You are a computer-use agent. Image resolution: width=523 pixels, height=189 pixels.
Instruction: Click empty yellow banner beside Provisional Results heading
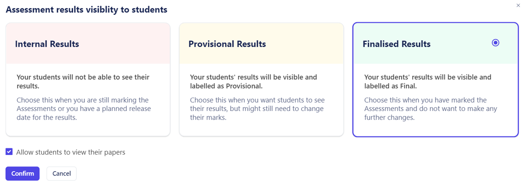point(305,44)
